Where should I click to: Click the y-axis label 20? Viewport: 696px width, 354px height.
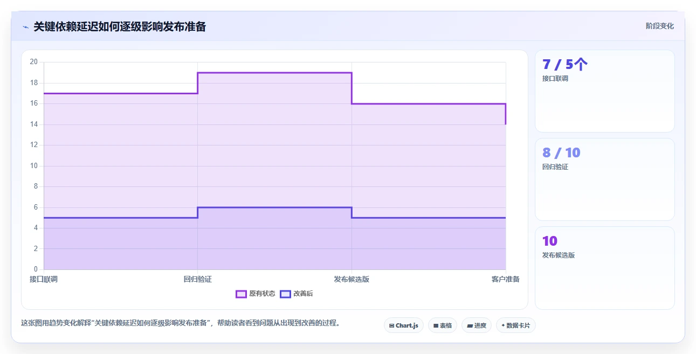(33, 62)
